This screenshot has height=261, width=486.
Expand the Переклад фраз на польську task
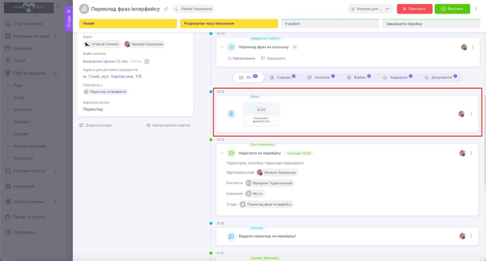[222, 47]
